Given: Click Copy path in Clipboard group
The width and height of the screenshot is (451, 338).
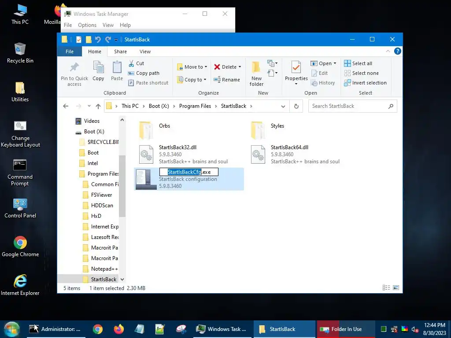Looking at the screenshot, I should 144,73.
